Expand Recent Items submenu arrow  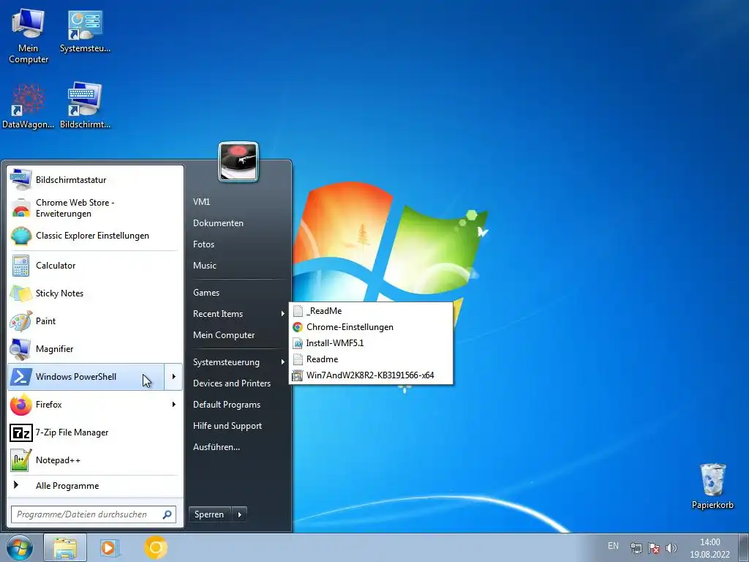click(x=283, y=314)
